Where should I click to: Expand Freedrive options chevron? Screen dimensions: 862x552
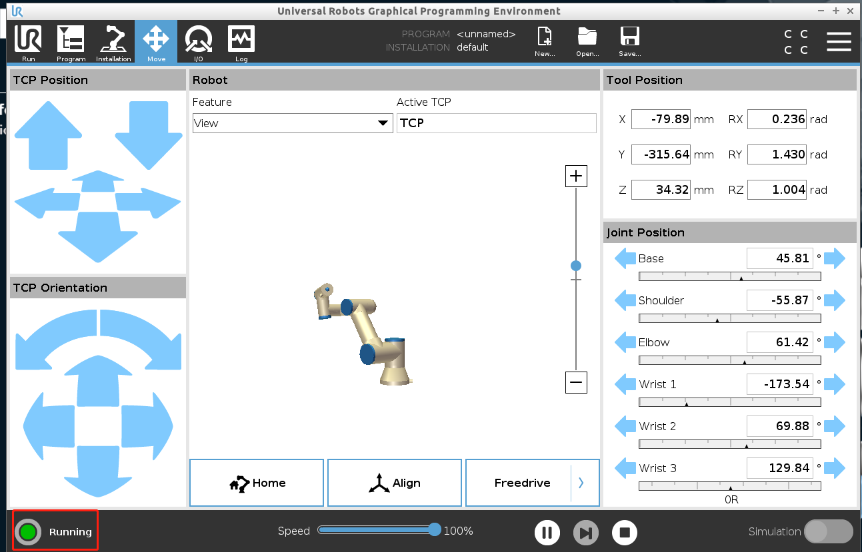point(581,483)
